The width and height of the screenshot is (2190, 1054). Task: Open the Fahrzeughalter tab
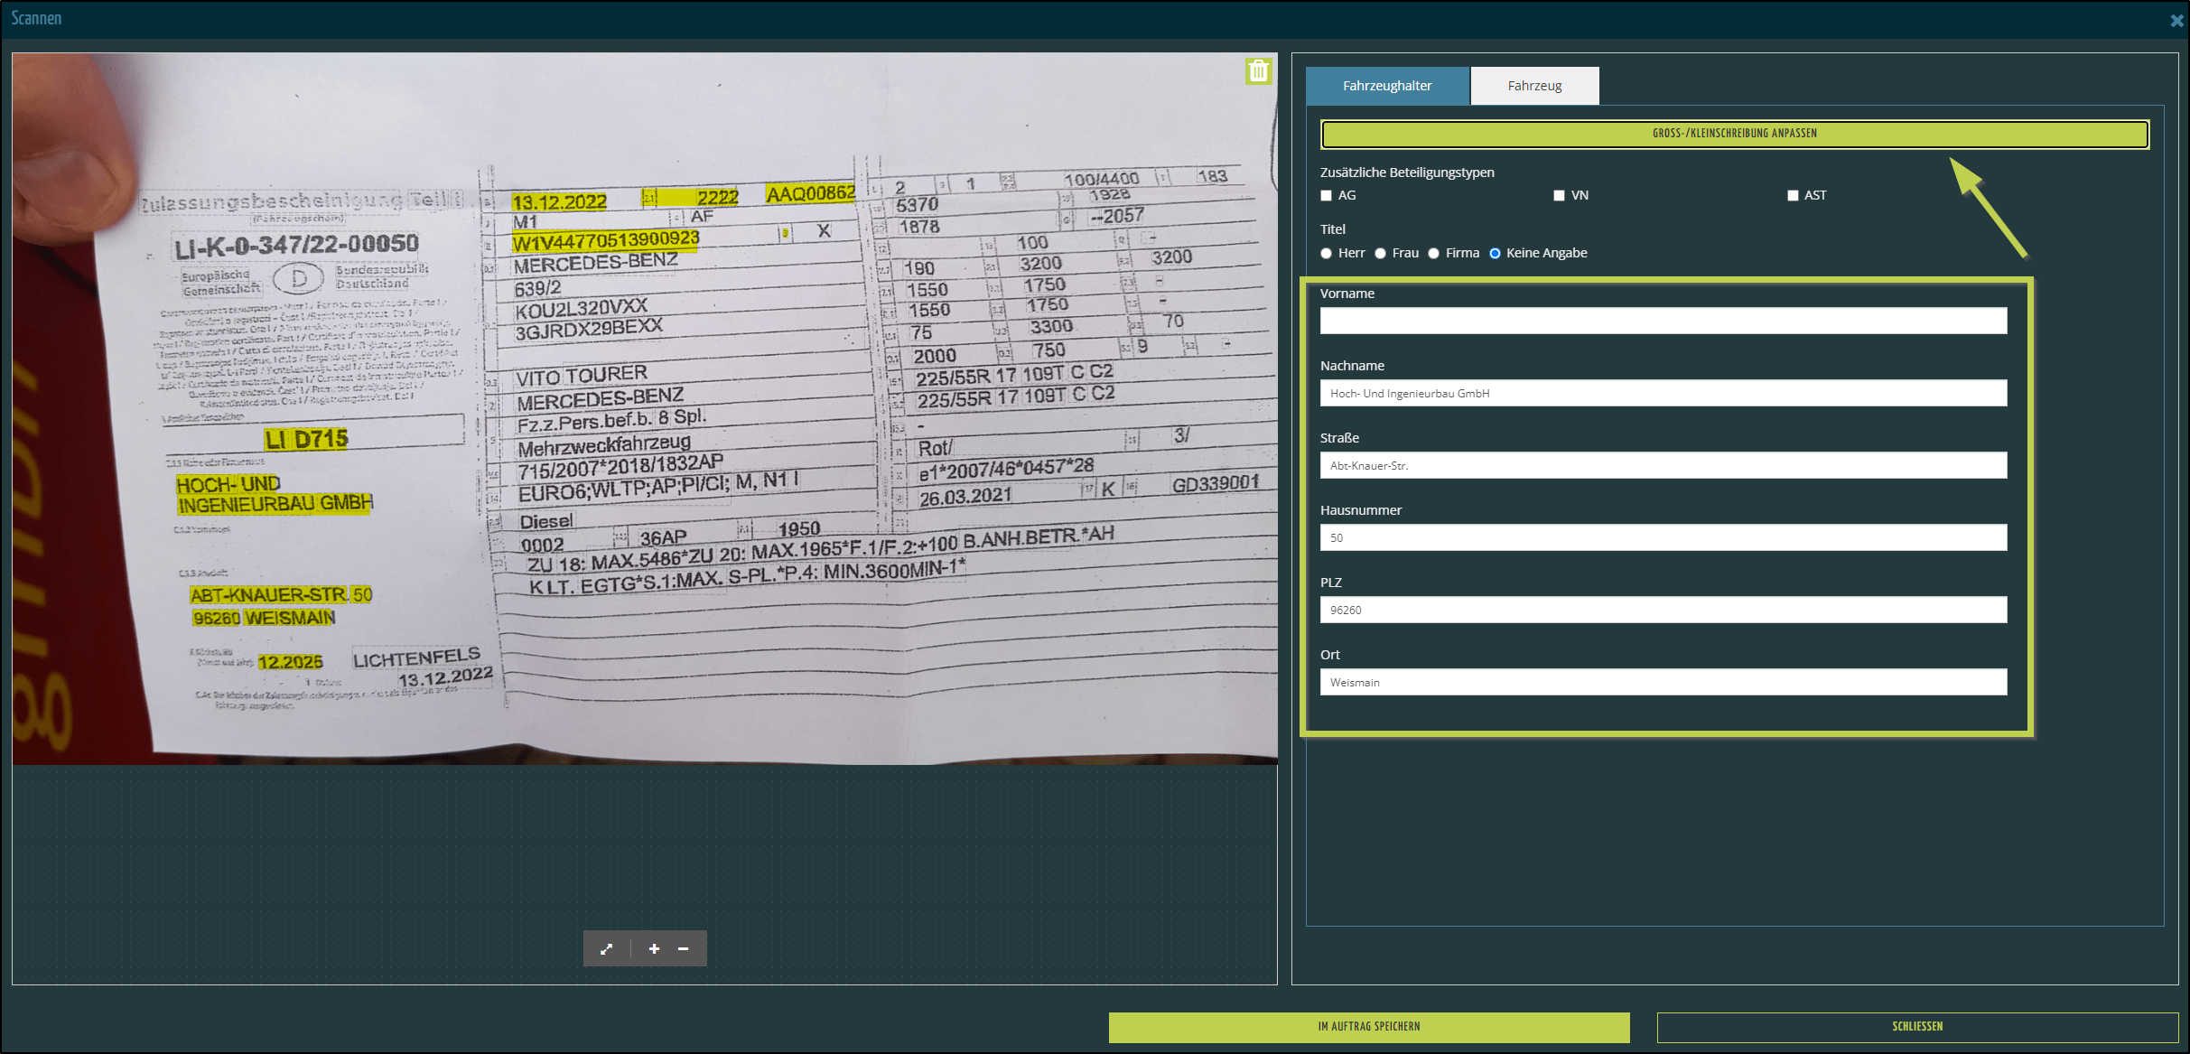1387,86
